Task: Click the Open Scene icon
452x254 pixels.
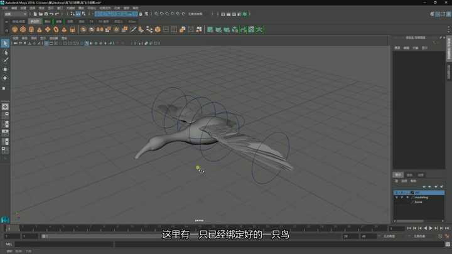Action: pos(41,14)
